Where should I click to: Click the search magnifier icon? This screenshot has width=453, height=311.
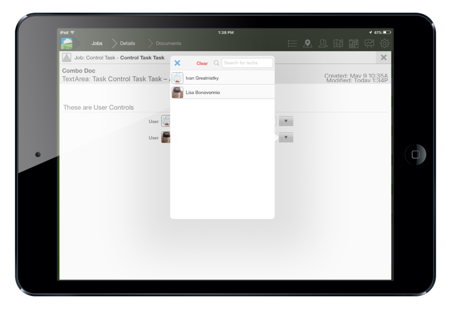216,63
